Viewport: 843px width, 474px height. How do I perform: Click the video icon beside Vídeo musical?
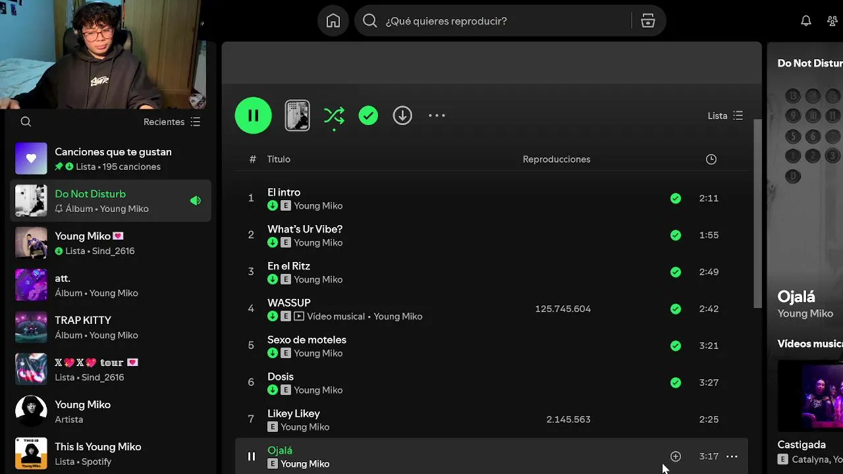(x=299, y=317)
